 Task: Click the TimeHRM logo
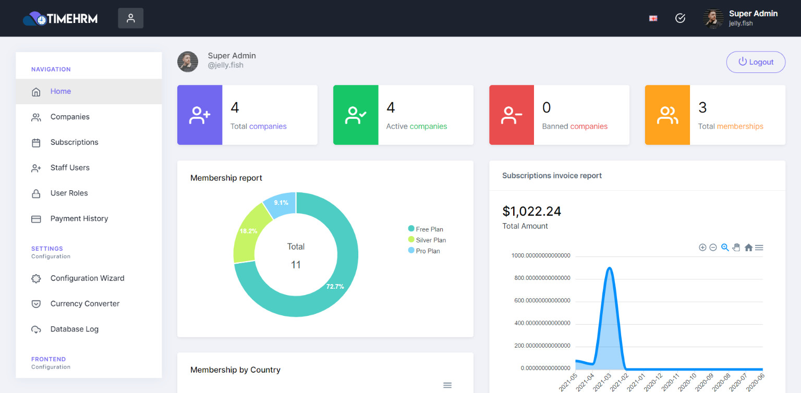point(60,19)
